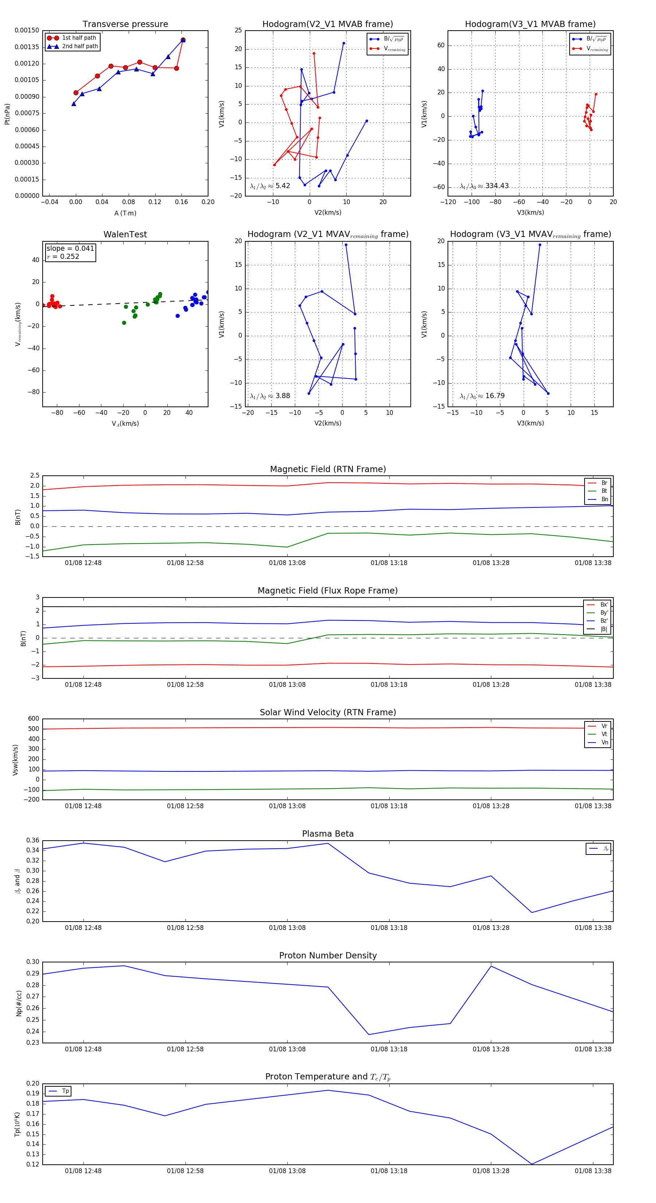Click the B/√μ0ρ legend entry in V2_V1 MVAB hodogram

[x=387, y=39]
